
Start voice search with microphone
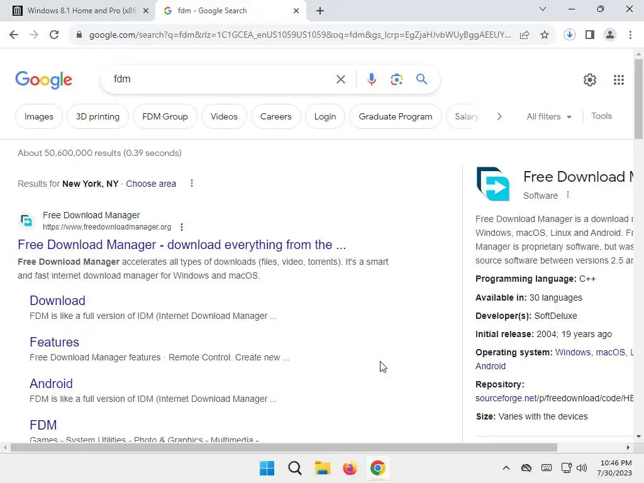[x=371, y=79]
